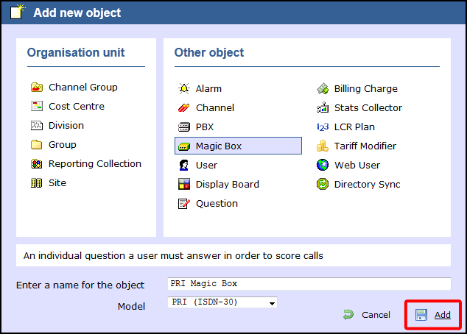Screen dimensions: 467x334
Task: Click the Reporting Collection icon
Action: pyautogui.click(x=37, y=164)
